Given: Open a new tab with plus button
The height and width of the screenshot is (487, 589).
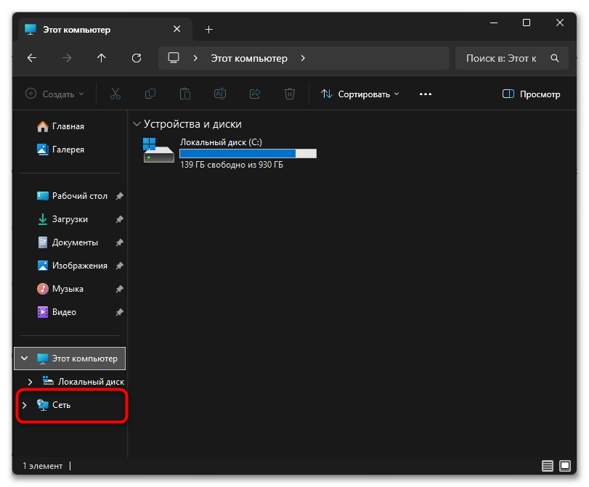Looking at the screenshot, I should click(209, 29).
